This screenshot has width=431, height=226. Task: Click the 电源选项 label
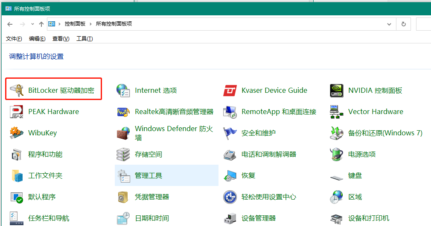tap(362, 154)
